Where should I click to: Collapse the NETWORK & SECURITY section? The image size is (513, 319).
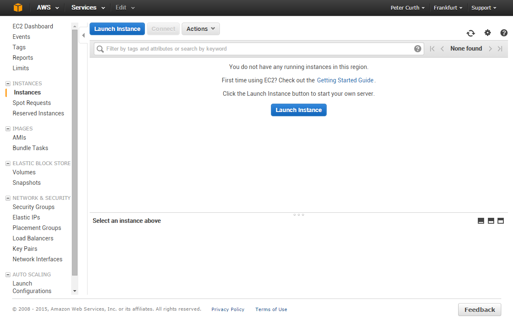point(8,198)
